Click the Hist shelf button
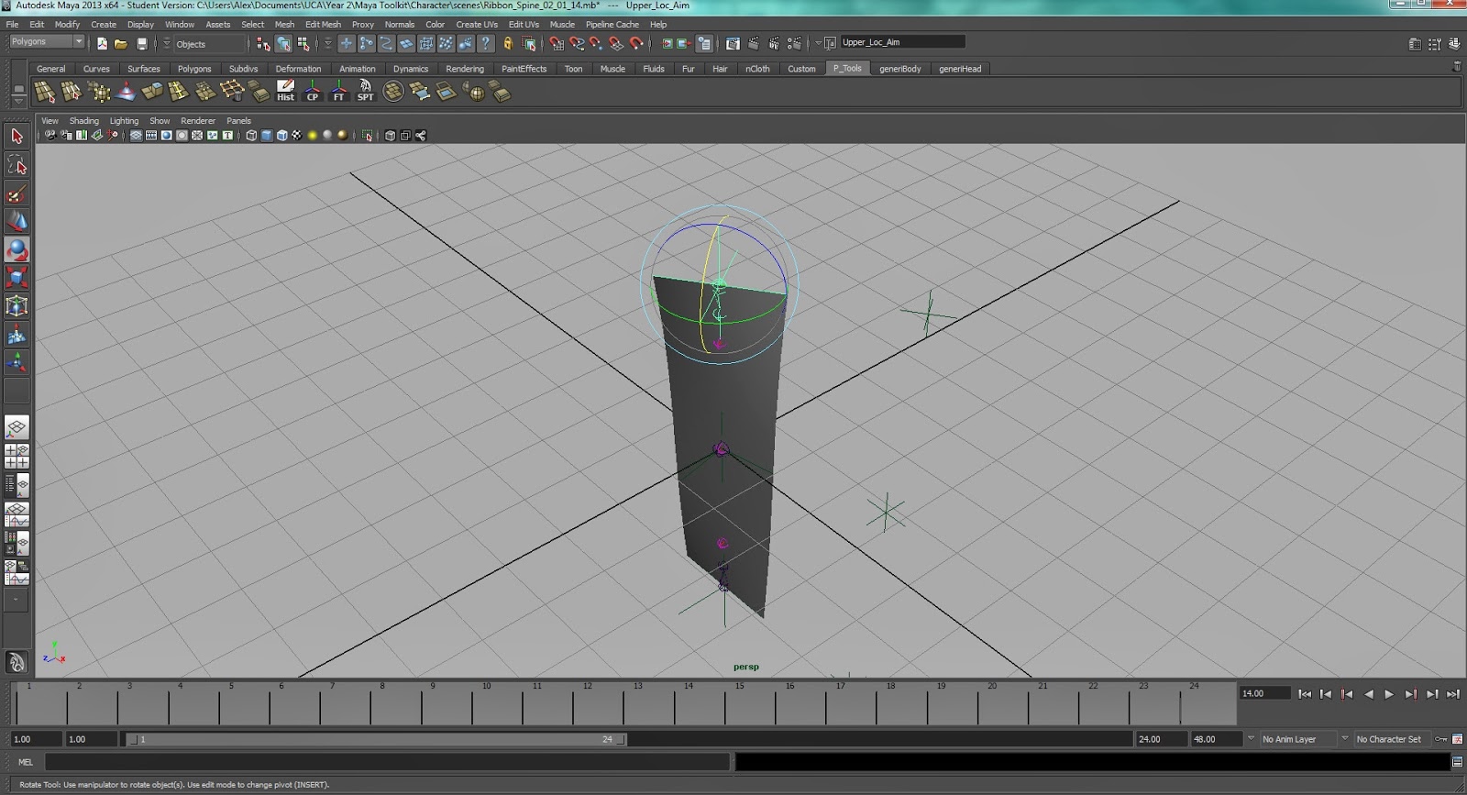 (x=286, y=91)
